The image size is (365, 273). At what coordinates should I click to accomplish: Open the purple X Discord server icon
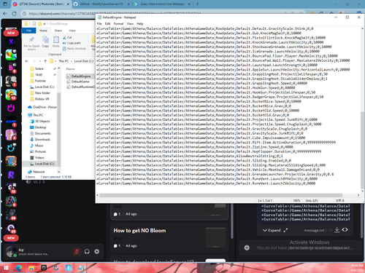[11, 41]
